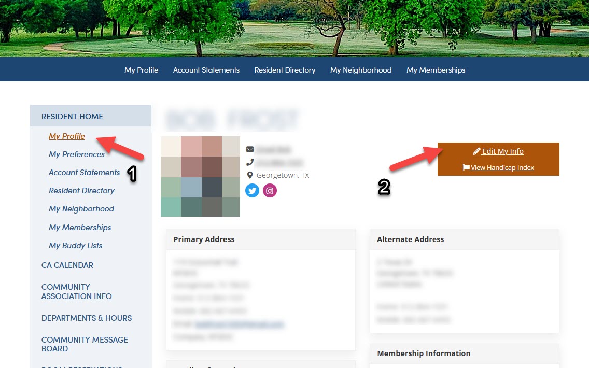This screenshot has height=368, width=589.
Task: Open My Buddy Lists in sidebar
Action: point(76,246)
